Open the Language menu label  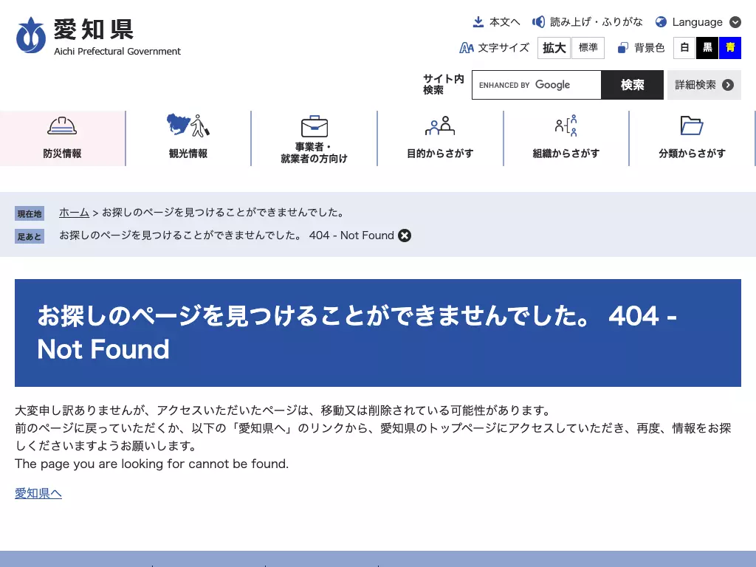pos(697,22)
